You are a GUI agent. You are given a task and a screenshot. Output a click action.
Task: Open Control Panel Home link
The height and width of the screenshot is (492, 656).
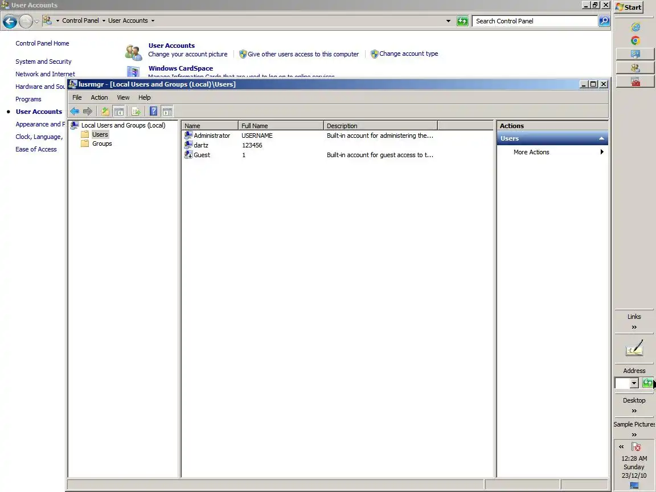42,43
